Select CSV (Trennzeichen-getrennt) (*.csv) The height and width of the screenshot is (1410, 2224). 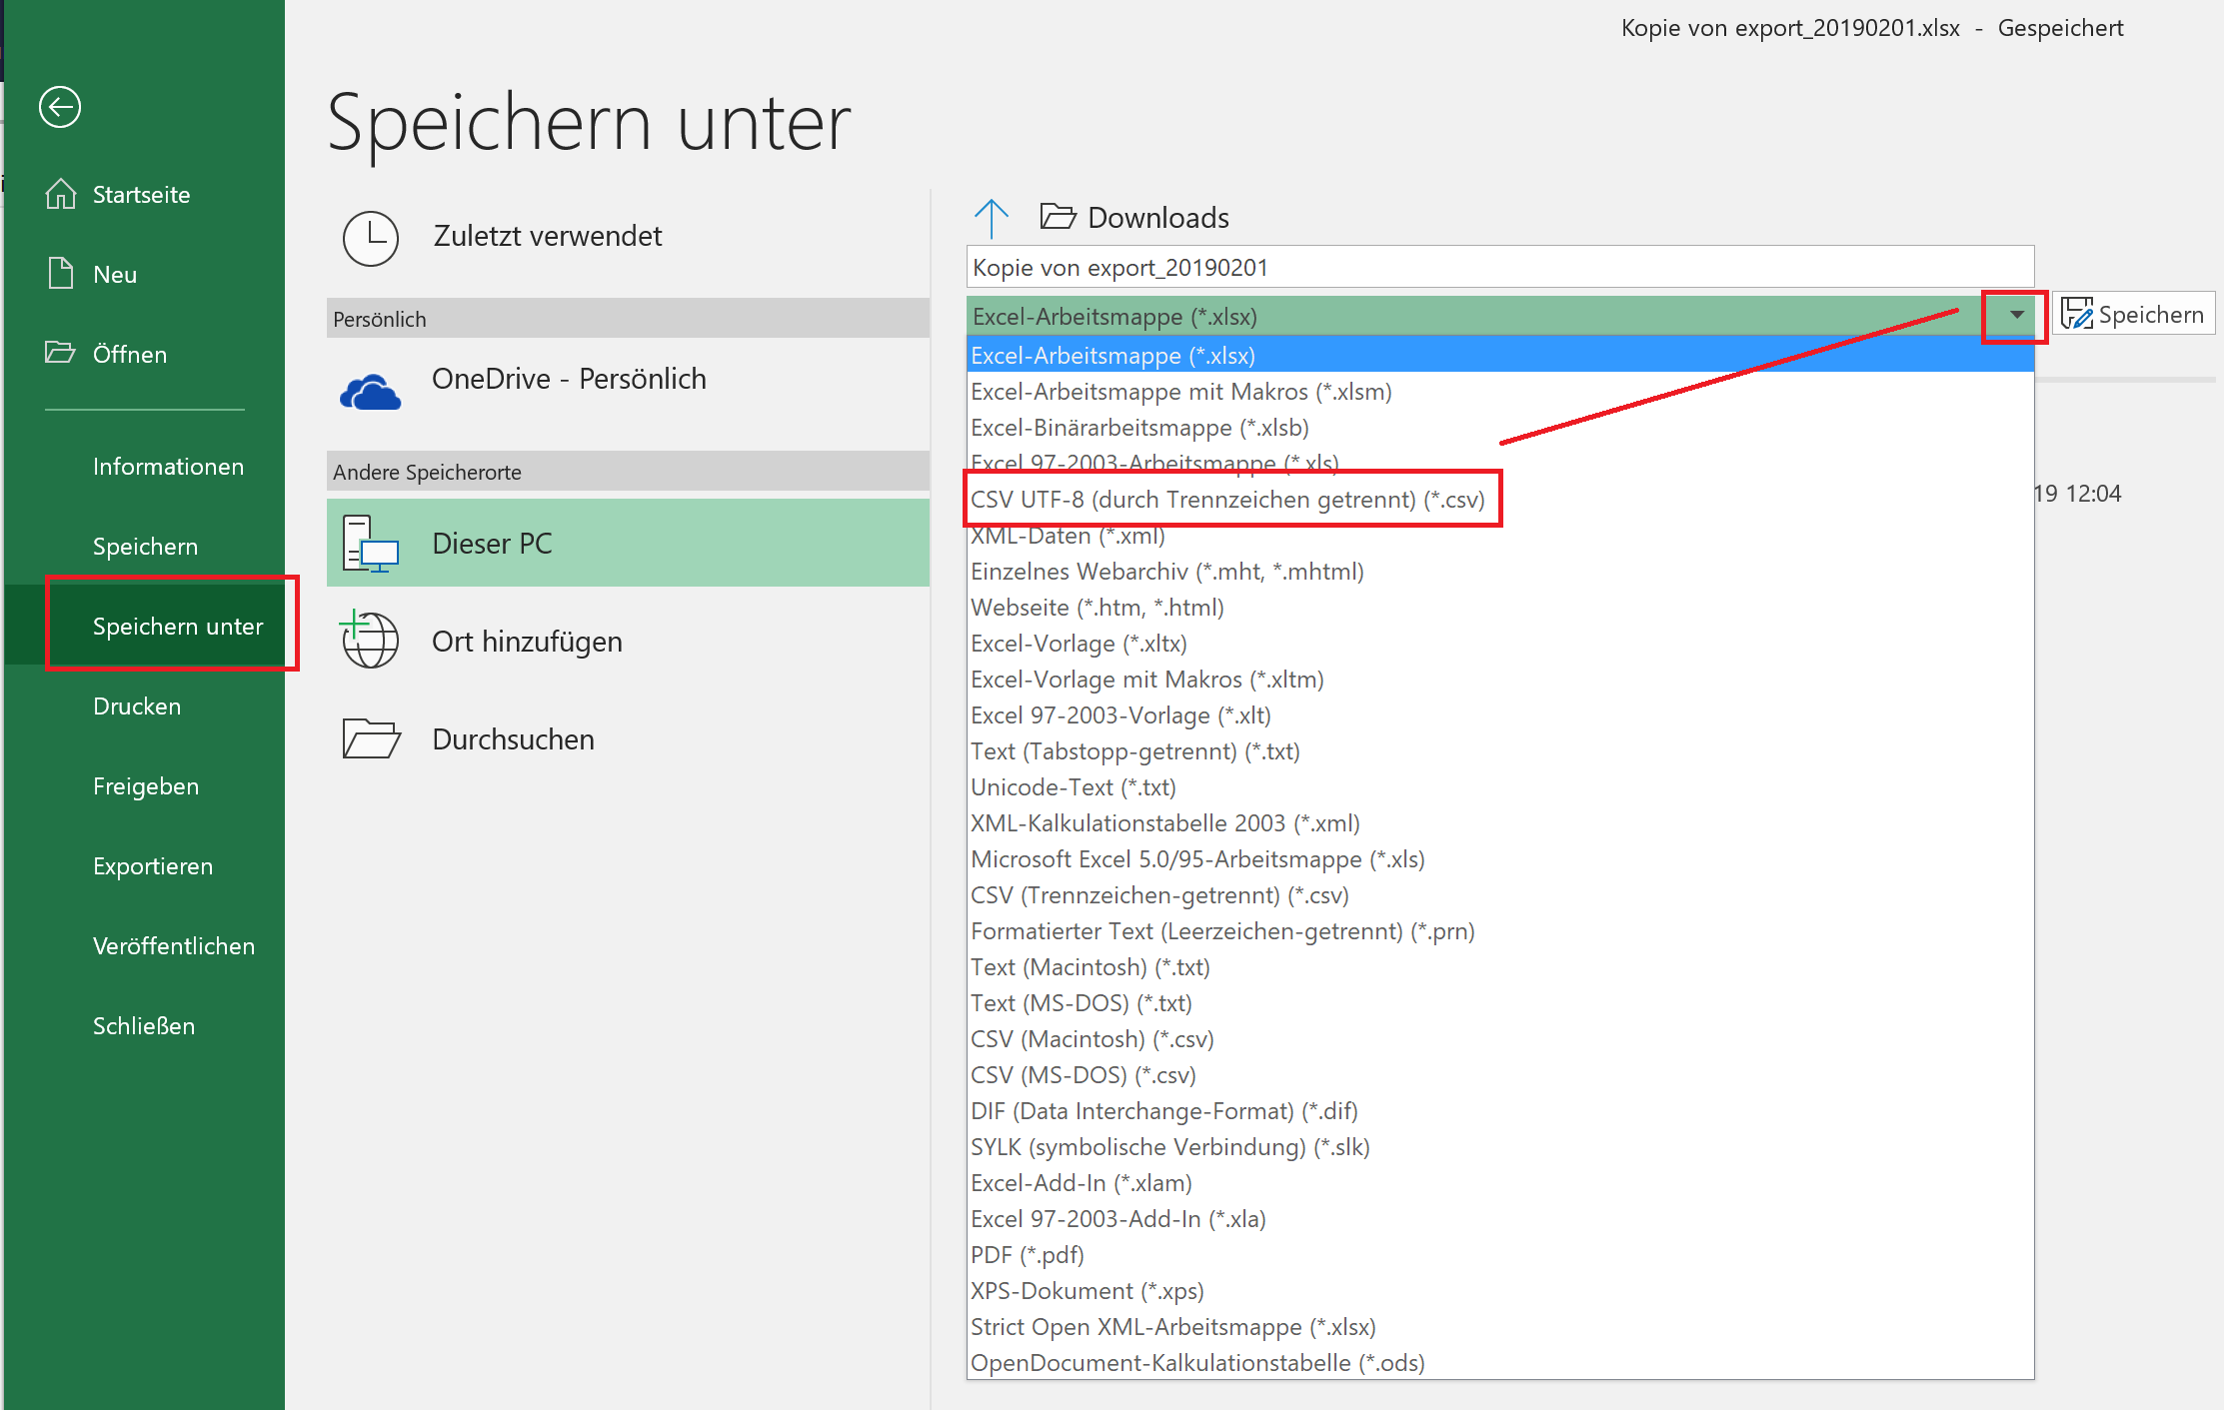pyautogui.click(x=1499, y=895)
